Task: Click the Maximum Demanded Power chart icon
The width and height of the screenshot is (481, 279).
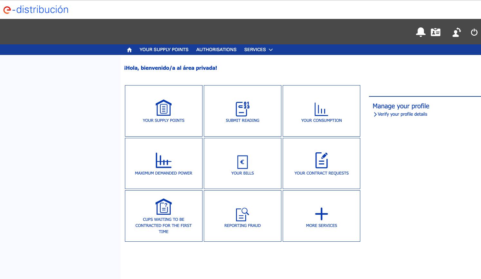Action: [164, 160]
